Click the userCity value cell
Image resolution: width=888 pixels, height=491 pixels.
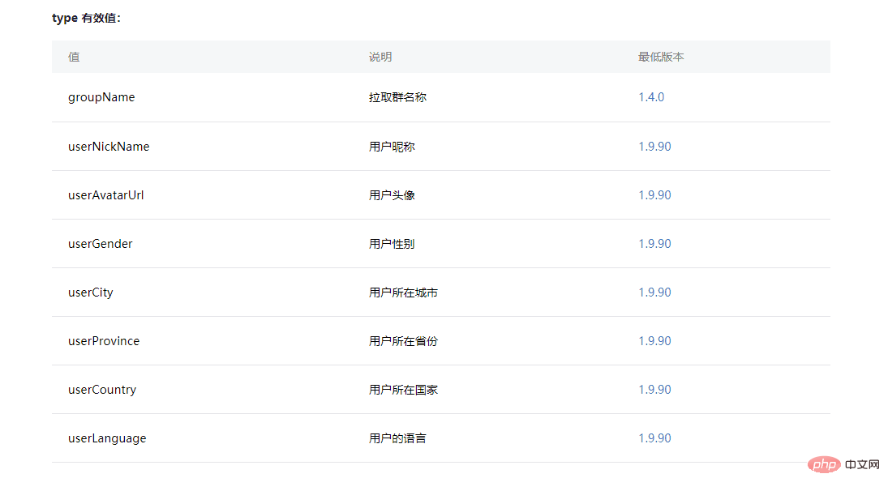coord(91,292)
